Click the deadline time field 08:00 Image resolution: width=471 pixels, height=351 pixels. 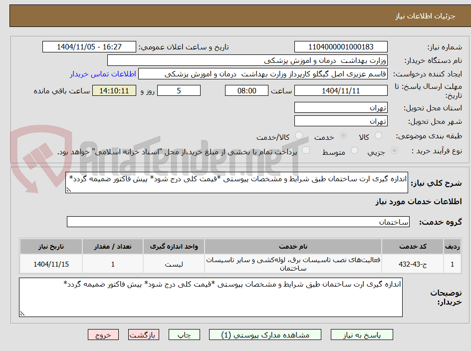[246, 90]
